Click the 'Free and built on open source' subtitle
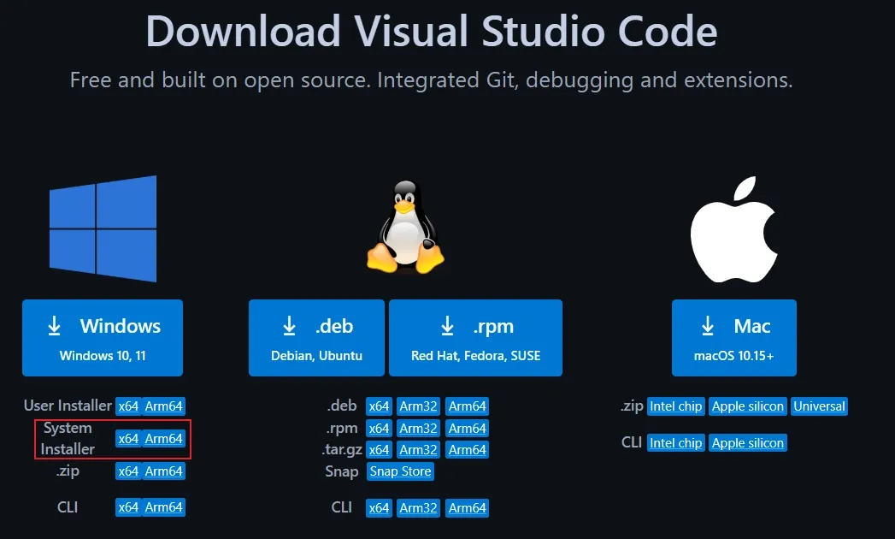 [432, 80]
